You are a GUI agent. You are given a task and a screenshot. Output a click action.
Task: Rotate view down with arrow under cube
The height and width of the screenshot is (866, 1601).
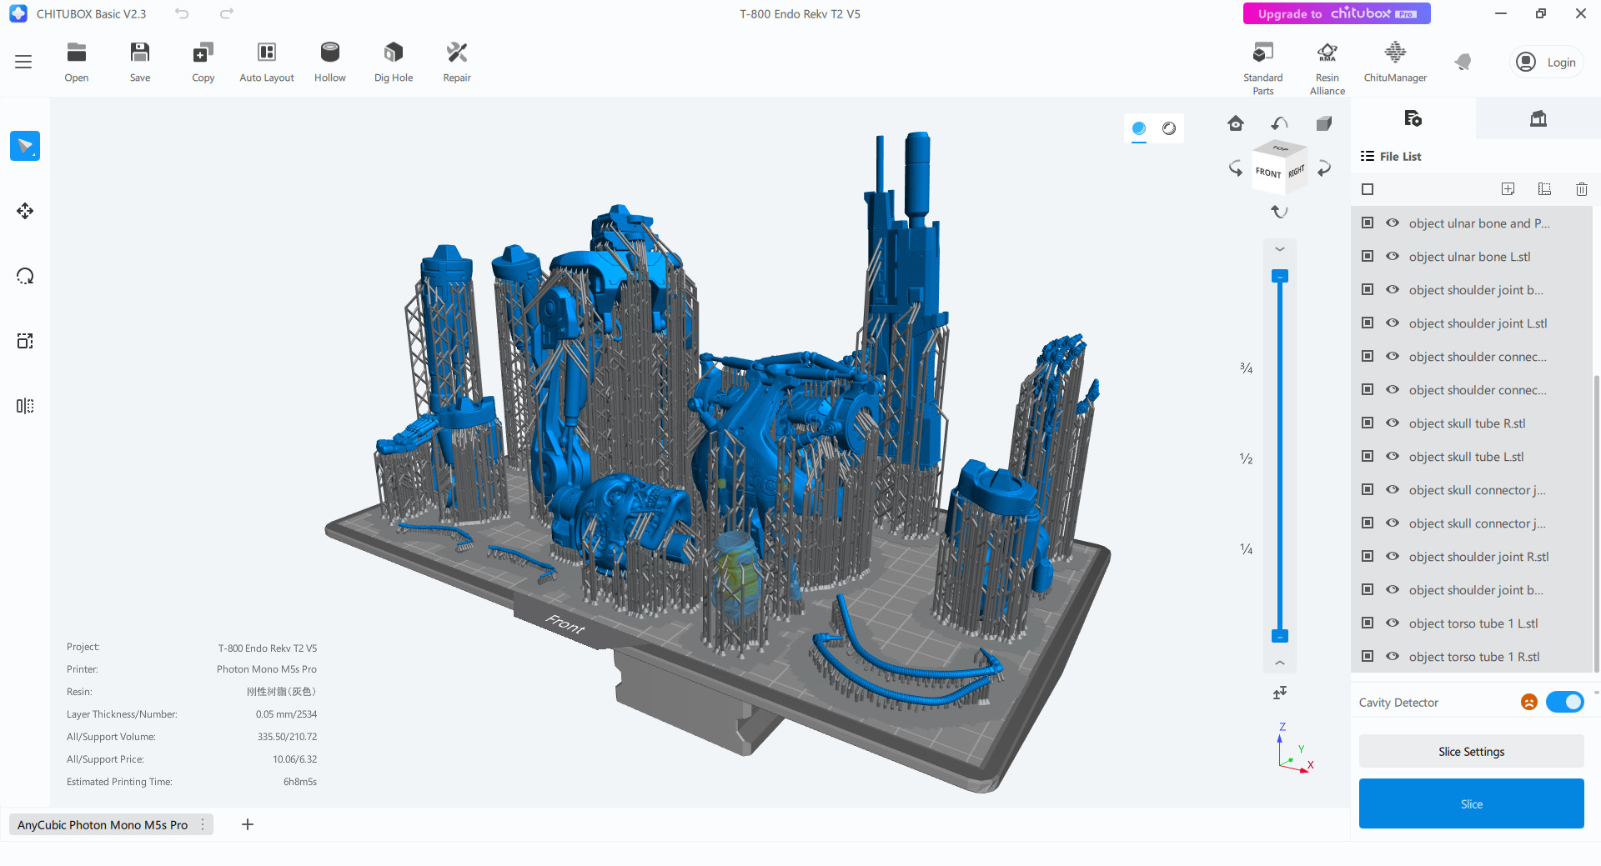[x=1279, y=212]
